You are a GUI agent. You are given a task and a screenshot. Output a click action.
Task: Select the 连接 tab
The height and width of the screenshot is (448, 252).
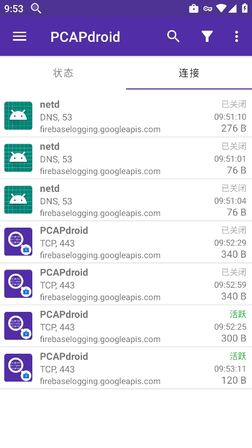pos(189,73)
